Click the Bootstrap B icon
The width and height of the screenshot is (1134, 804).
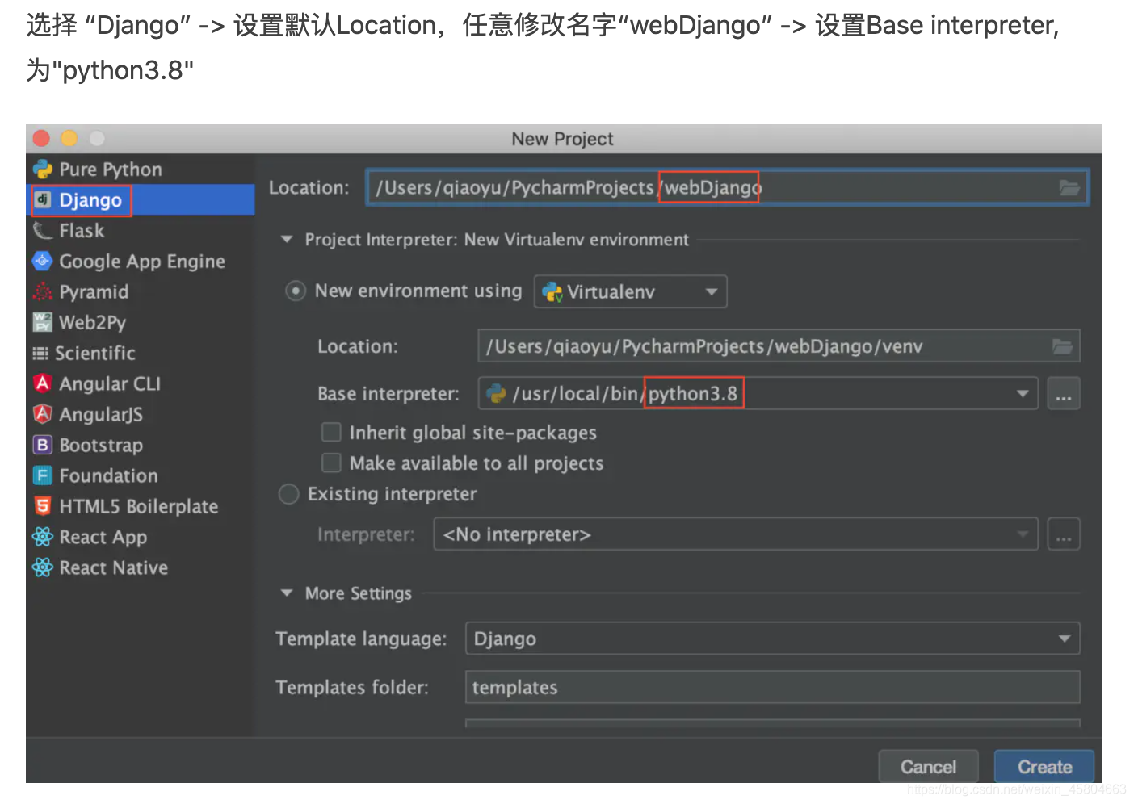coord(42,445)
